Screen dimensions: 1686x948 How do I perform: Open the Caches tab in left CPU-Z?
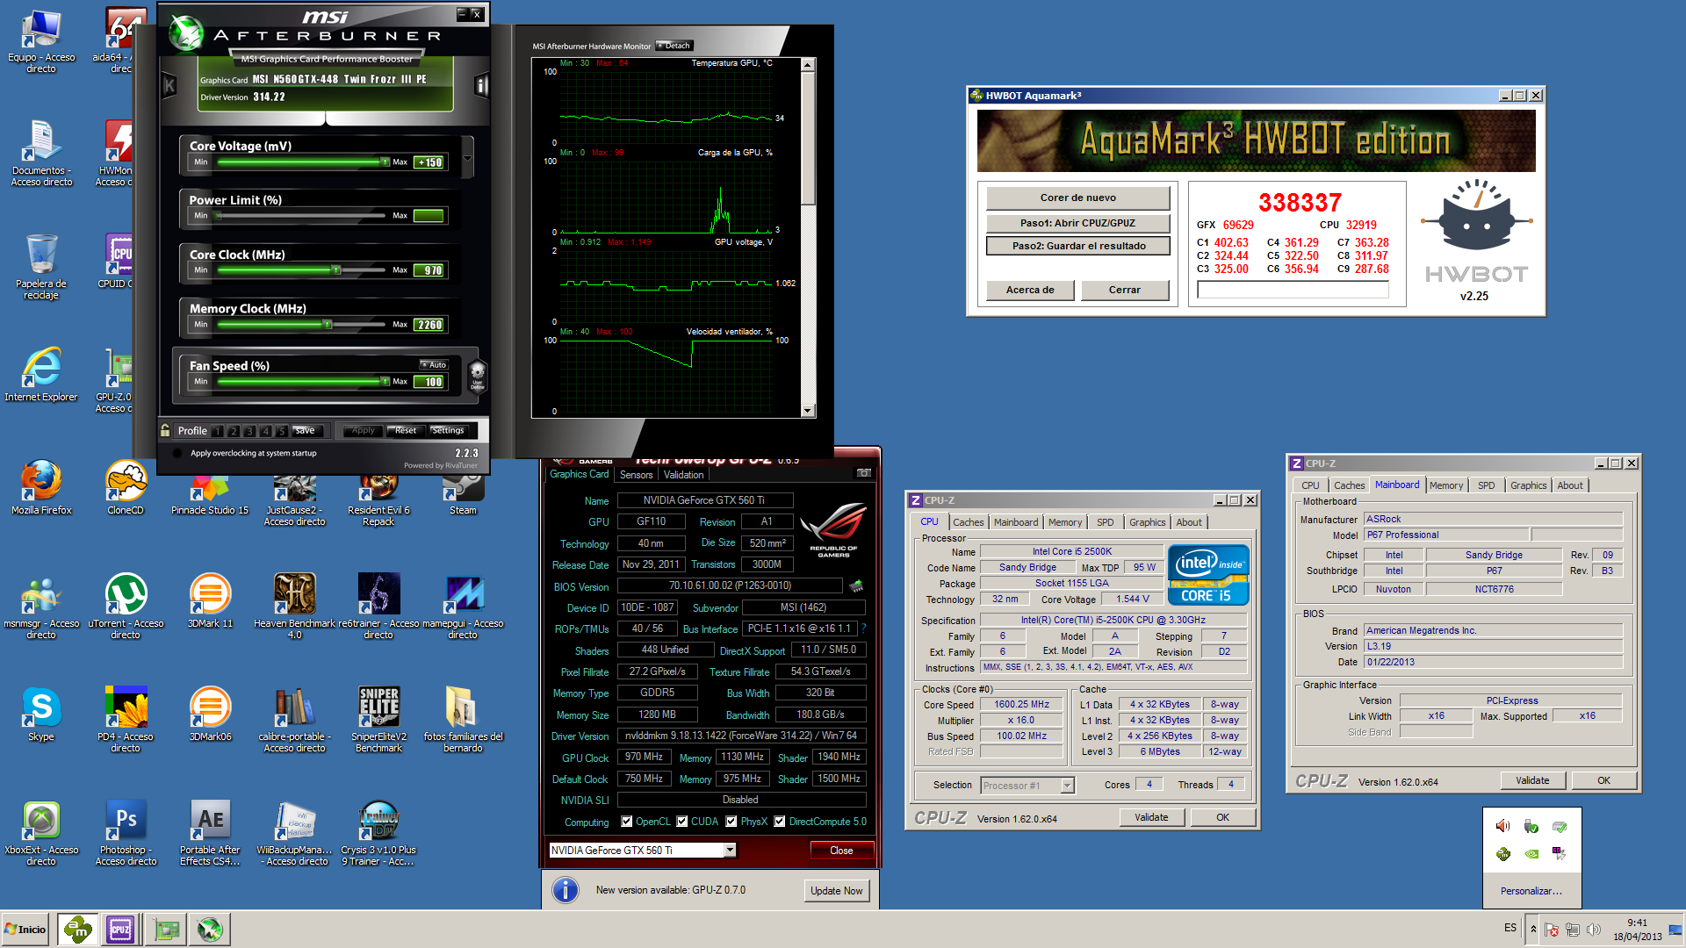(969, 522)
